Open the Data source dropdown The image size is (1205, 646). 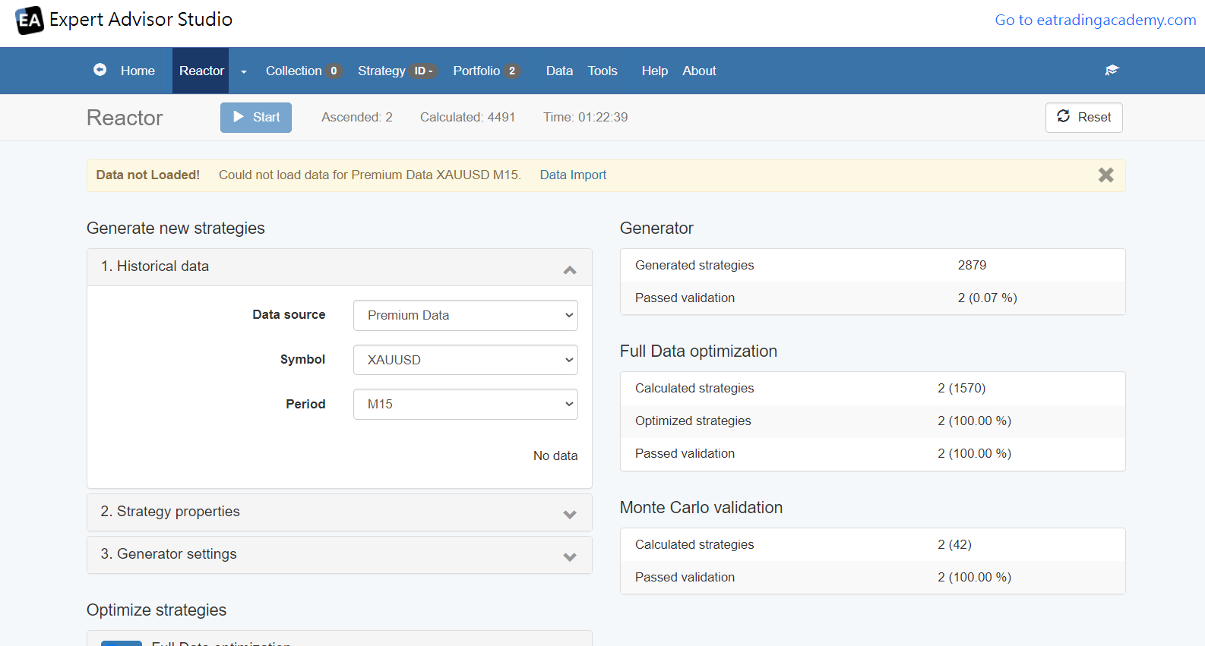point(465,315)
